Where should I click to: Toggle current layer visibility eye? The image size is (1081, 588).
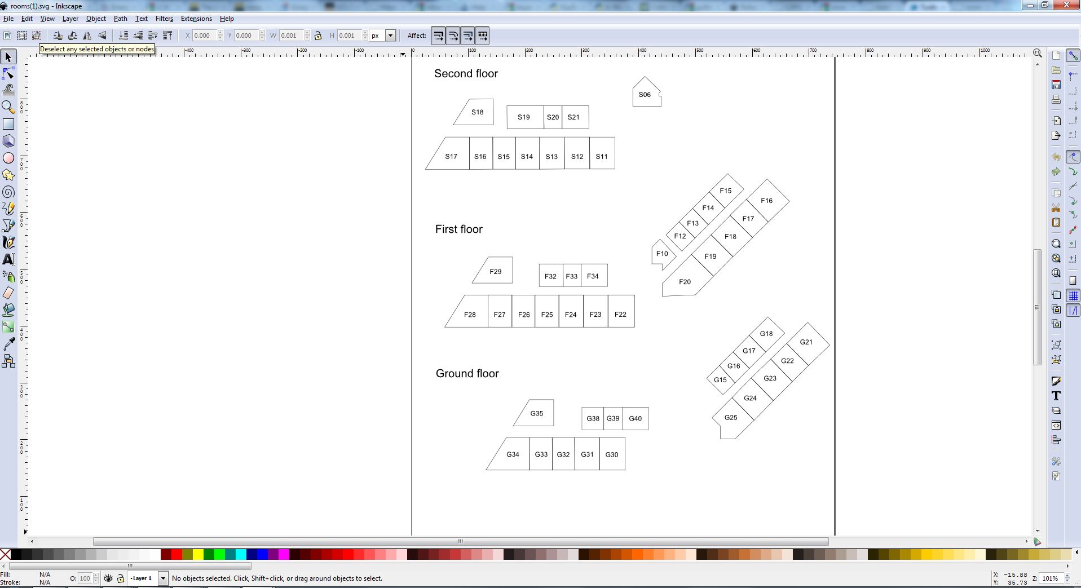108,578
